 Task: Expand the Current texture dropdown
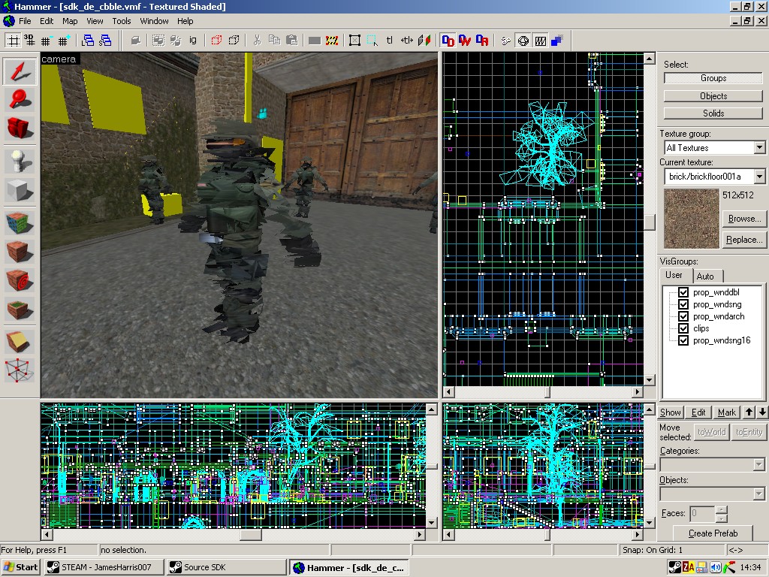[x=759, y=176]
